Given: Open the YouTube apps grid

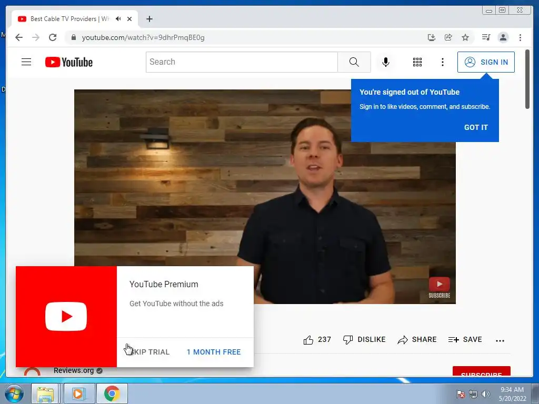Looking at the screenshot, I should 417,62.
